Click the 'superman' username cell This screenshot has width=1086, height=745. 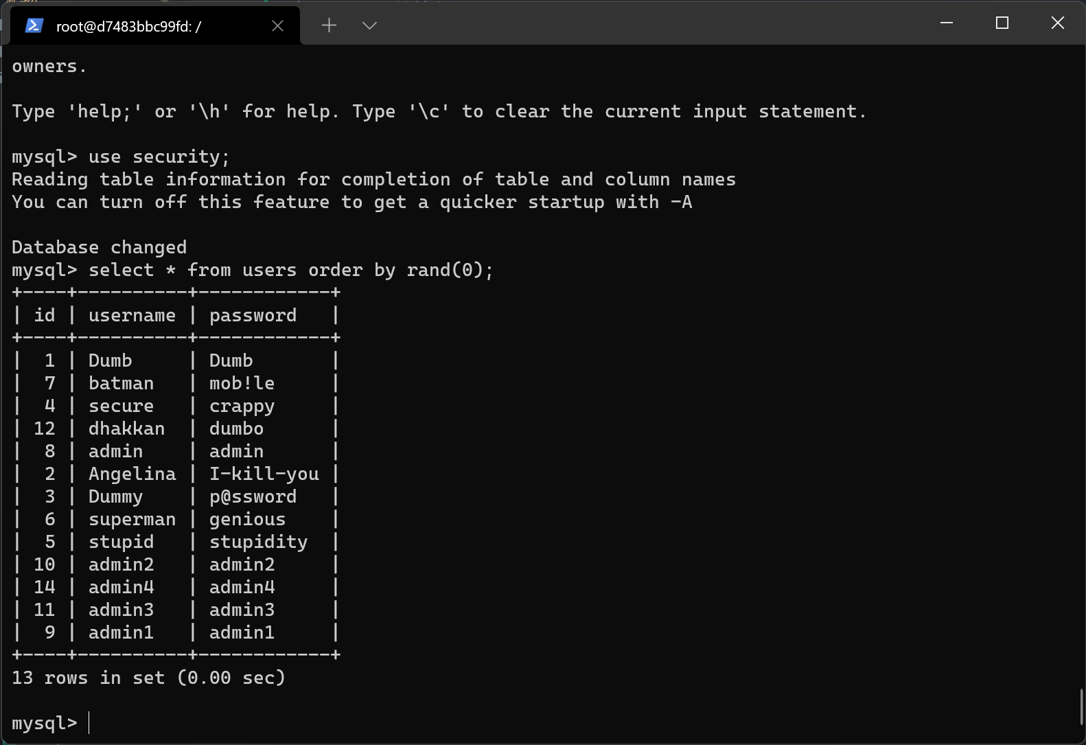pos(132,519)
